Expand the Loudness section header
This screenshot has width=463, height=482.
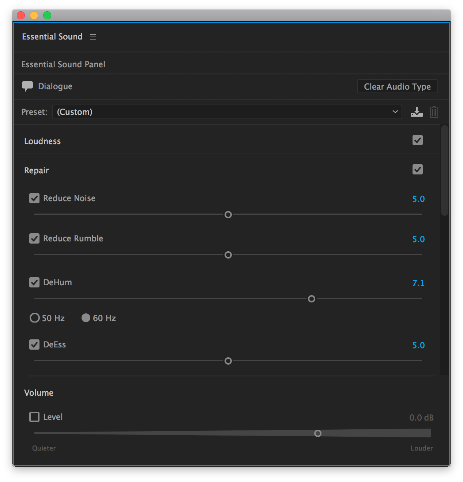42,141
